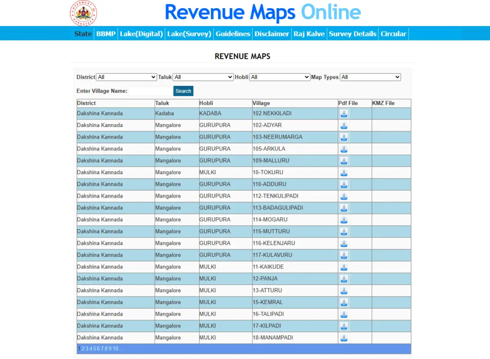Open the Raj Kalve tab
The width and height of the screenshot is (490, 359).
tap(309, 33)
